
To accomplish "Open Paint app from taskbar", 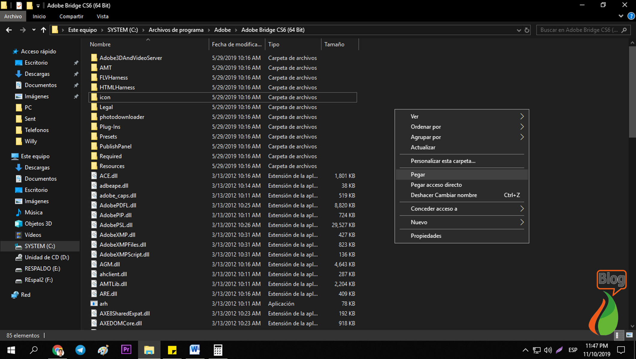I will point(103,350).
